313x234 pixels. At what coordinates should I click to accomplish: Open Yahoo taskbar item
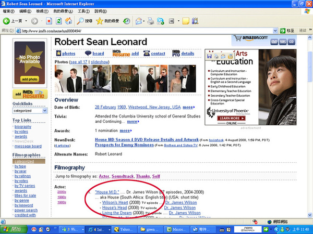[123, 229]
